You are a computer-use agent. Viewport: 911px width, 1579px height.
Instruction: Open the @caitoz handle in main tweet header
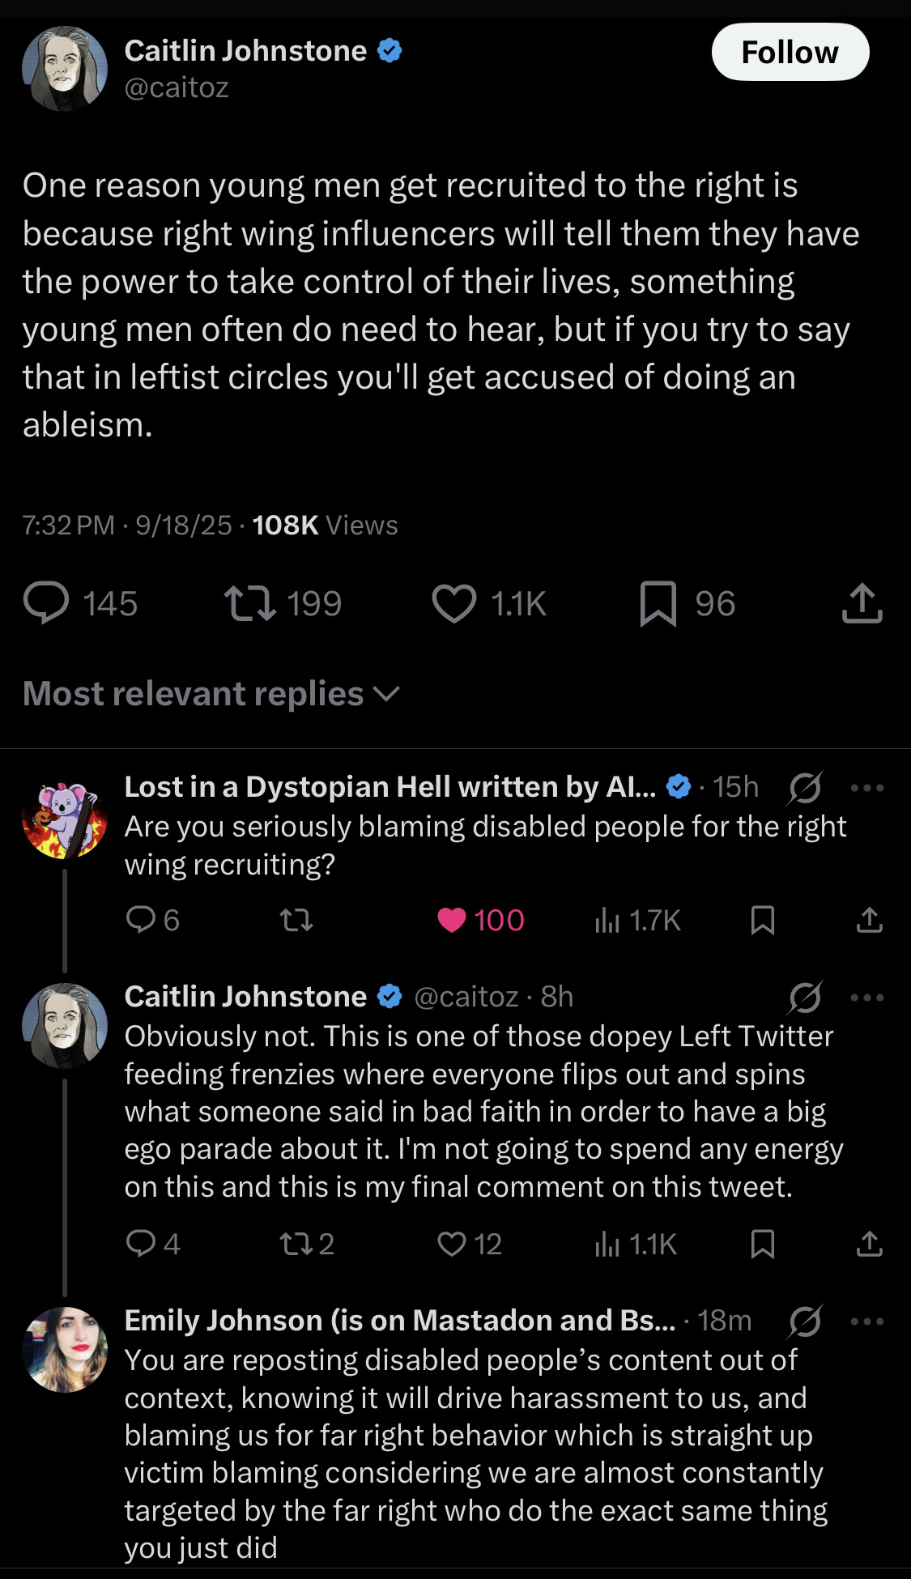click(177, 87)
